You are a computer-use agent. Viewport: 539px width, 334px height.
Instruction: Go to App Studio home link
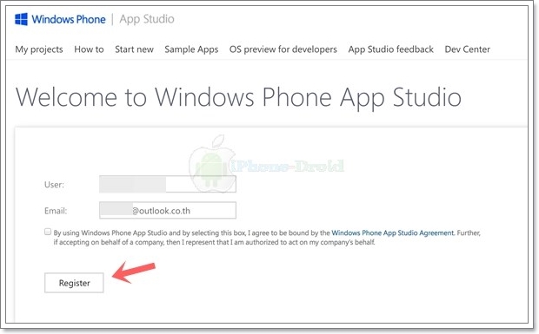147,19
